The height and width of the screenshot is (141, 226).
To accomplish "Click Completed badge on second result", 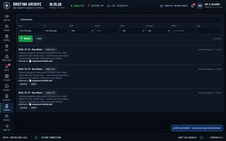I will [x=50, y=69].
